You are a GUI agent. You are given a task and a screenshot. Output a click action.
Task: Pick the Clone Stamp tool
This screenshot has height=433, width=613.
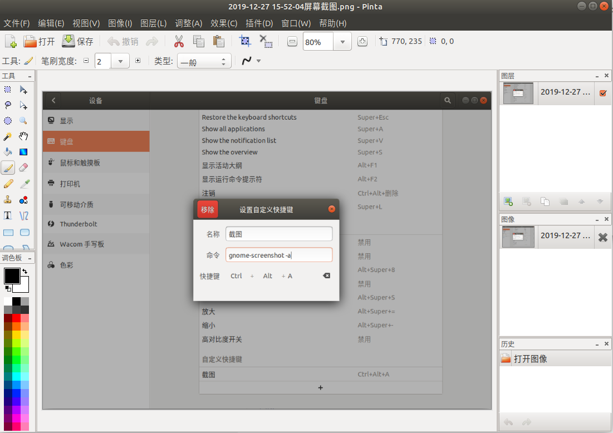(x=7, y=200)
